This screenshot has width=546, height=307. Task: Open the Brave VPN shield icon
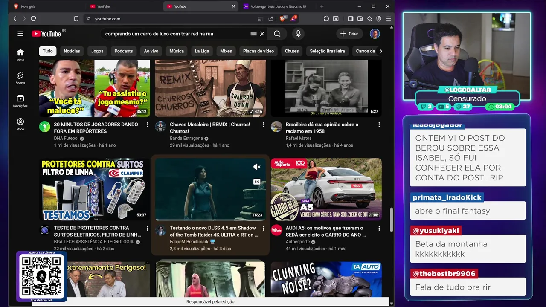tap(379, 19)
